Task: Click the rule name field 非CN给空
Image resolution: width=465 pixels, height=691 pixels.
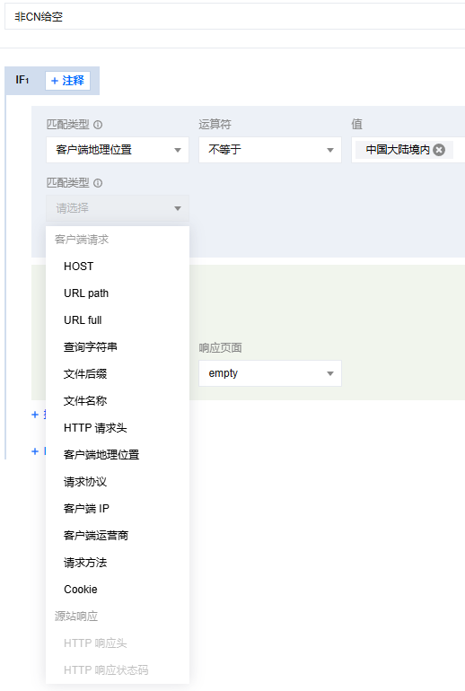Action: pyautogui.click(x=234, y=17)
